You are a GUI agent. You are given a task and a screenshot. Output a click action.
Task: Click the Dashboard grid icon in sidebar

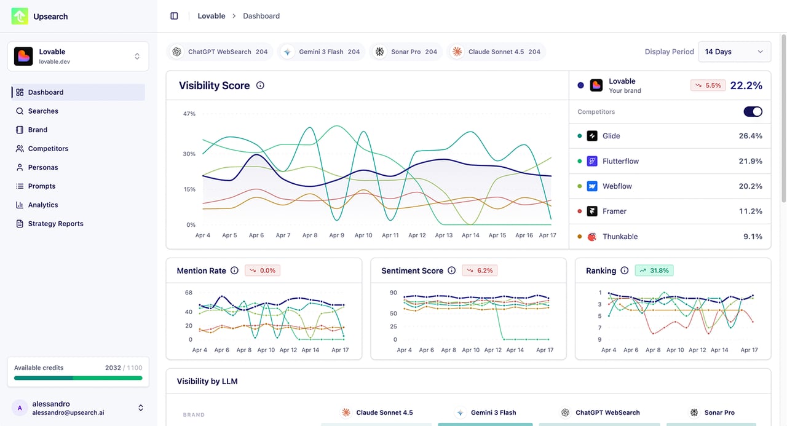(x=20, y=92)
